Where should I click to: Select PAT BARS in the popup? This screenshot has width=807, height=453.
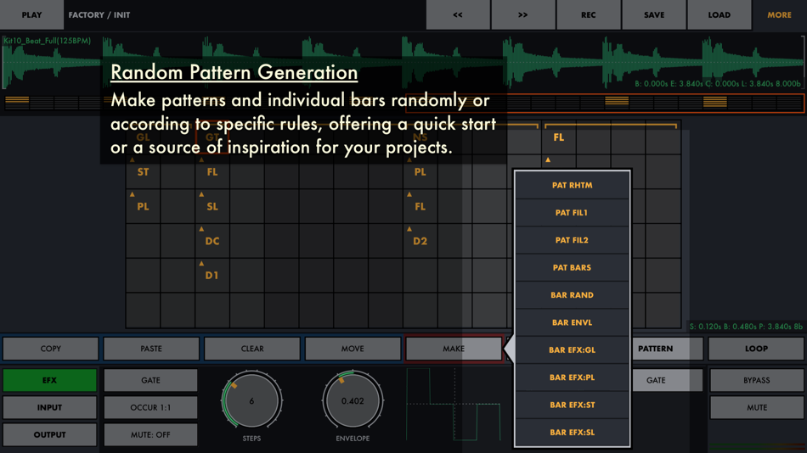pyautogui.click(x=573, y=267)
